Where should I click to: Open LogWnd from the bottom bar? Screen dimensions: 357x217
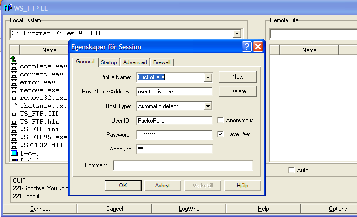click(x=189, y=209)
